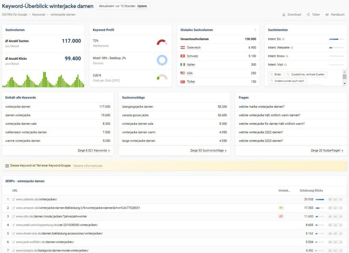Go to Keywords in the breadcrumb

[39, 15]
